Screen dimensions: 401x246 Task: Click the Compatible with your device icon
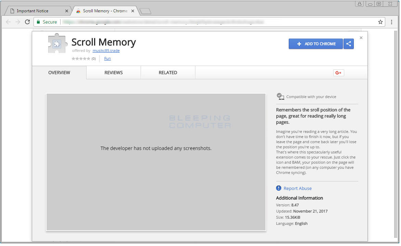coord(280,96)
